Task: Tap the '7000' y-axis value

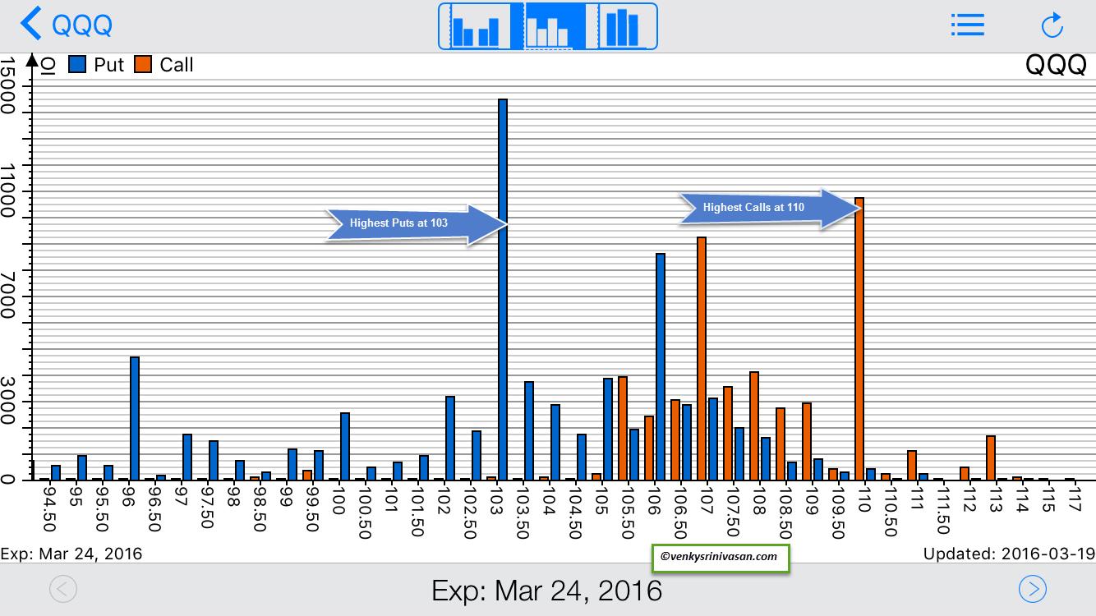Action: point(8,297)
